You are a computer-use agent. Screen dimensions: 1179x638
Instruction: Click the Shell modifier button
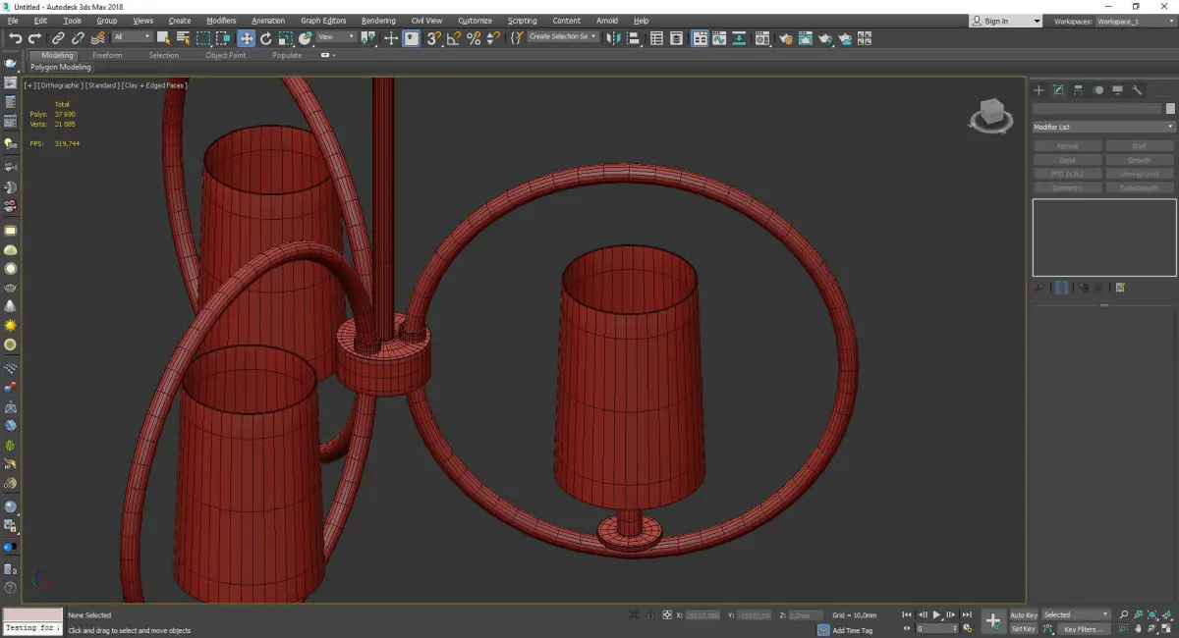coord(1139,146)
